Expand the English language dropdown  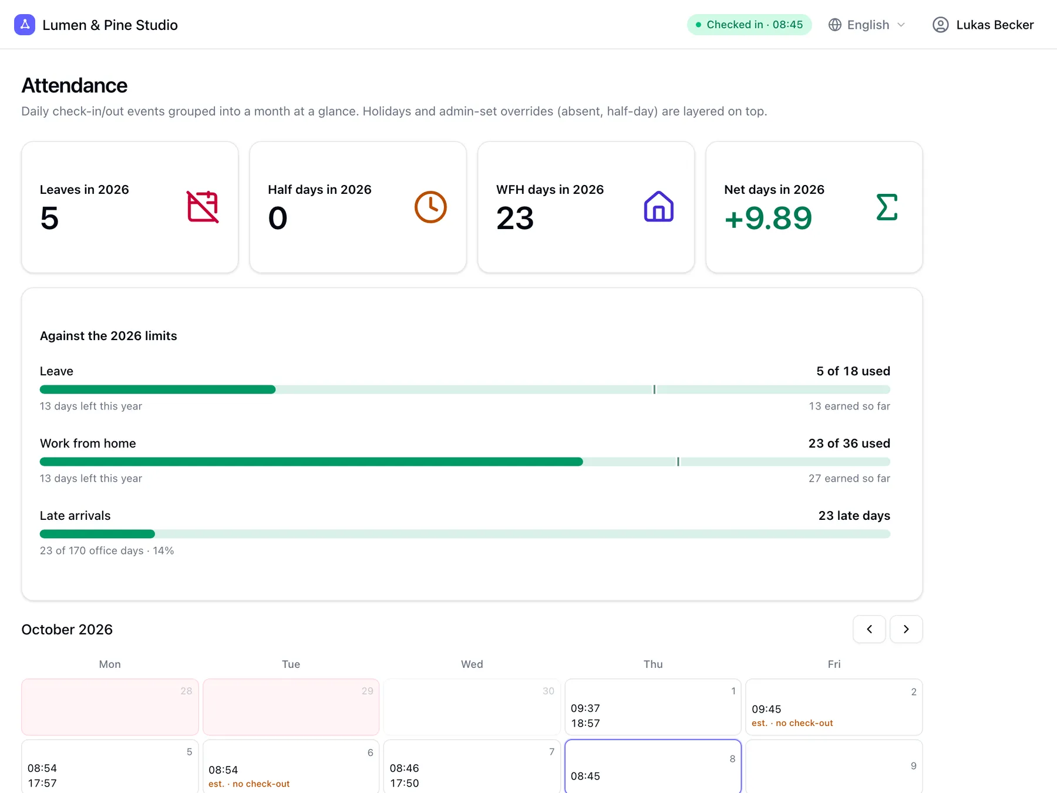click(x=867, y=25)
